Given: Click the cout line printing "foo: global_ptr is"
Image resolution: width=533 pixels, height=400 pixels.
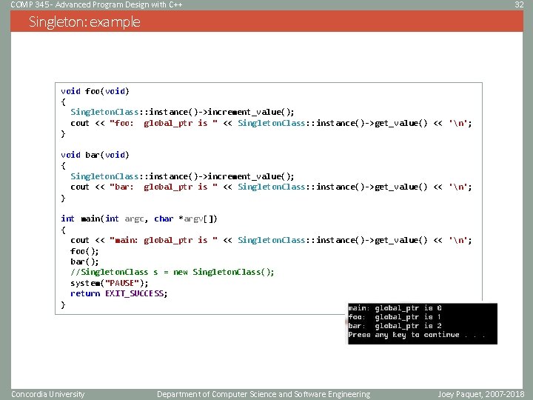Looking at the screenshot, I should 271,123.
